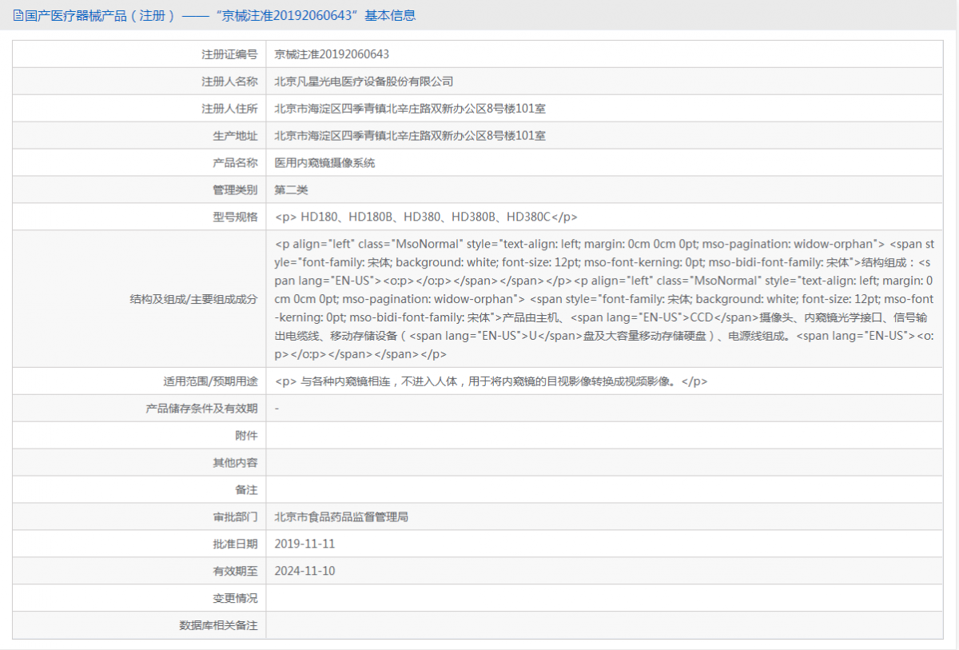The width and height of the screenshot is (959, 650).
Task: Click the structure composition HTML text block
Action: pos(604,299)
